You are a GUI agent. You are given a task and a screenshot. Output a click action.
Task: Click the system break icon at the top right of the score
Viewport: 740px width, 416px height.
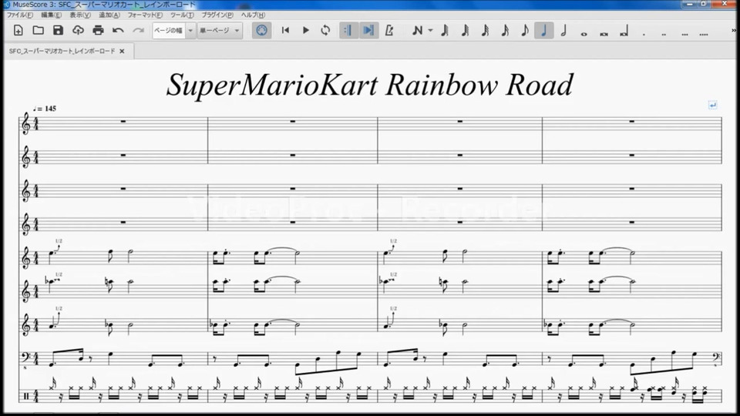pyautogui.click(x=712, y=106)
